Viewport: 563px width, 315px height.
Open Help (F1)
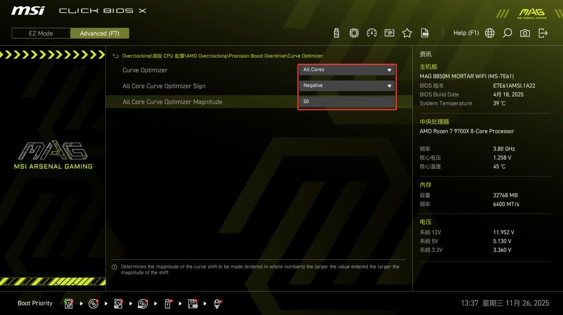(x=466, y=33)
